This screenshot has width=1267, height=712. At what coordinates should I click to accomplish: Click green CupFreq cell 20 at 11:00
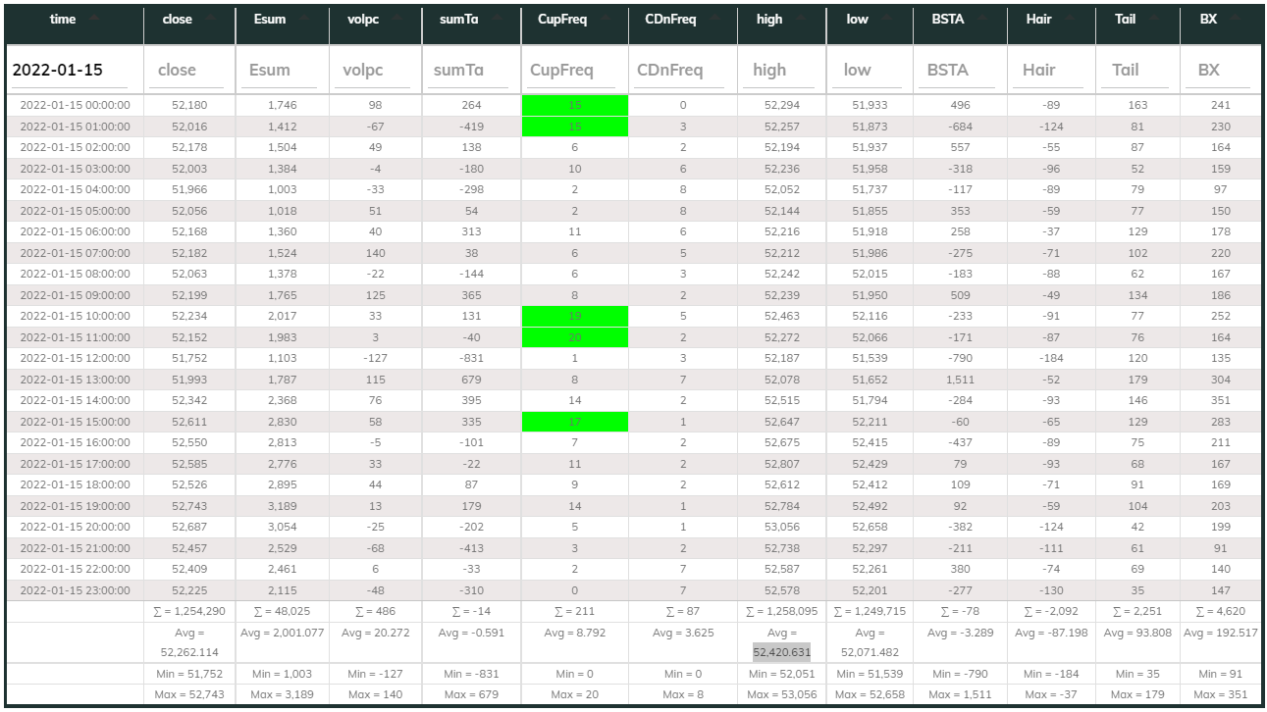click(575, 337)
